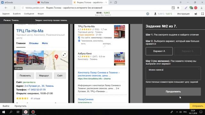Open Азбука Кино result thumbnail
This screenshot has width=205, height=115.
(119, 59)
